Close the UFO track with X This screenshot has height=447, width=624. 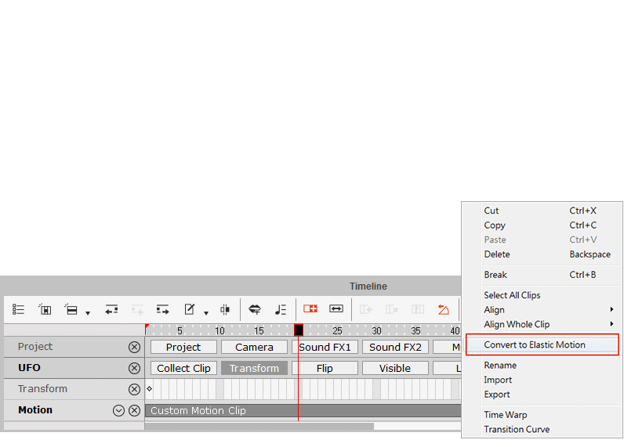134,368
